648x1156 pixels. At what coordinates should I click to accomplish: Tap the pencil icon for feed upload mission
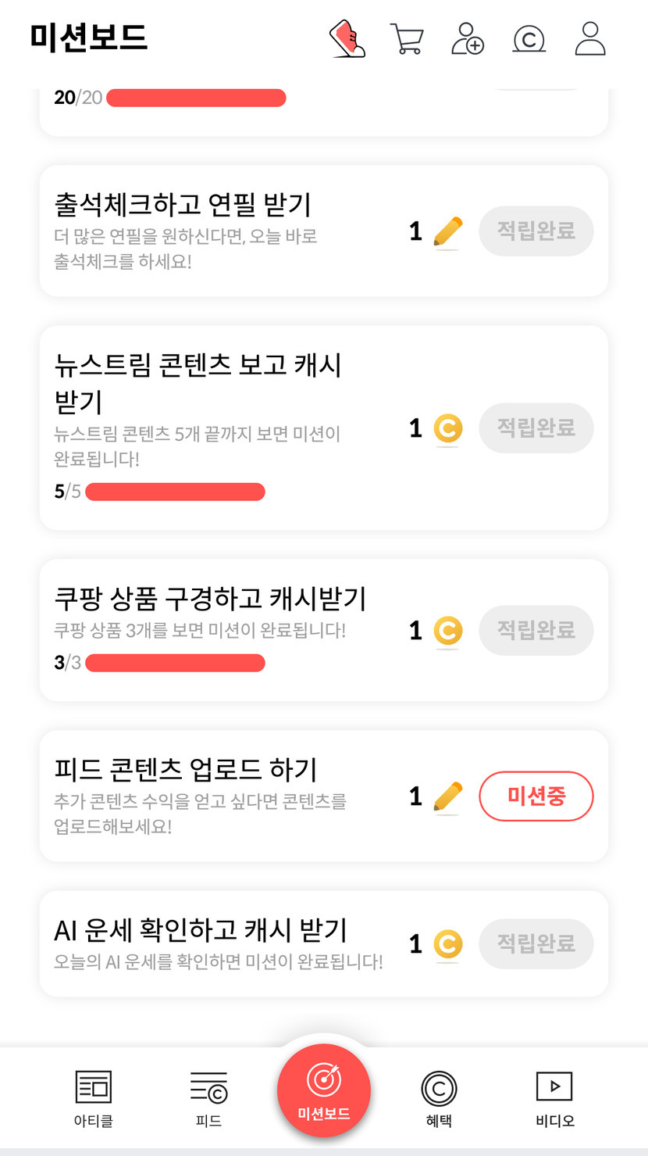(x=447, y=796)
